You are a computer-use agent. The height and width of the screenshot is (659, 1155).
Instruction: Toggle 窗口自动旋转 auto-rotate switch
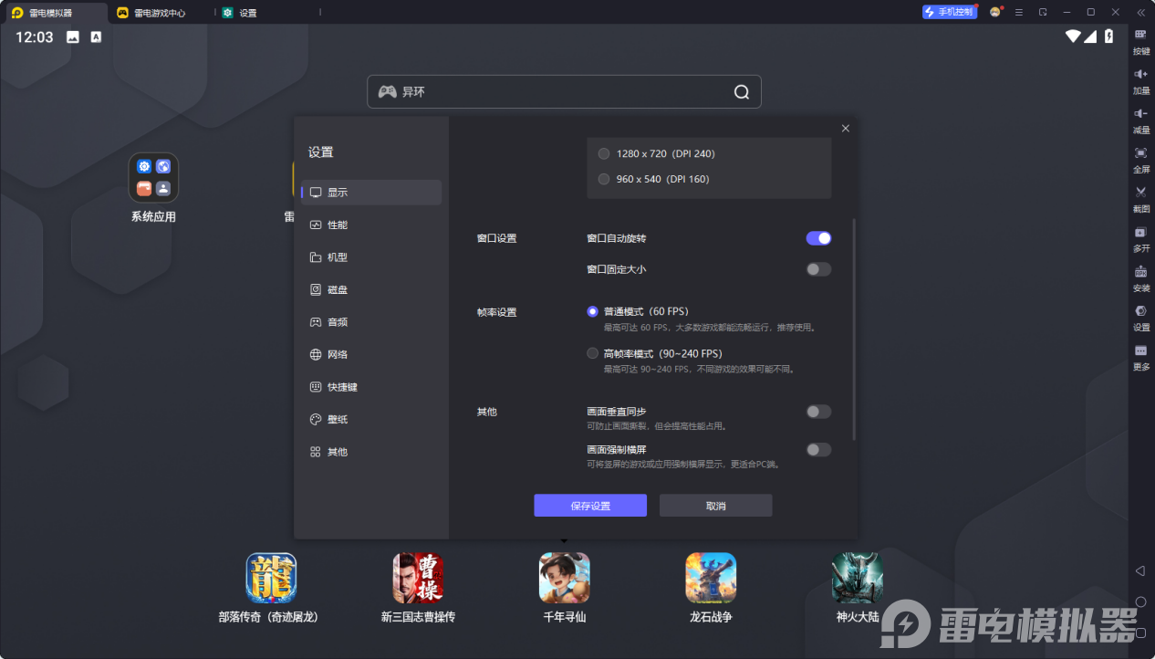pyautogui.click(x=818, y=238)
